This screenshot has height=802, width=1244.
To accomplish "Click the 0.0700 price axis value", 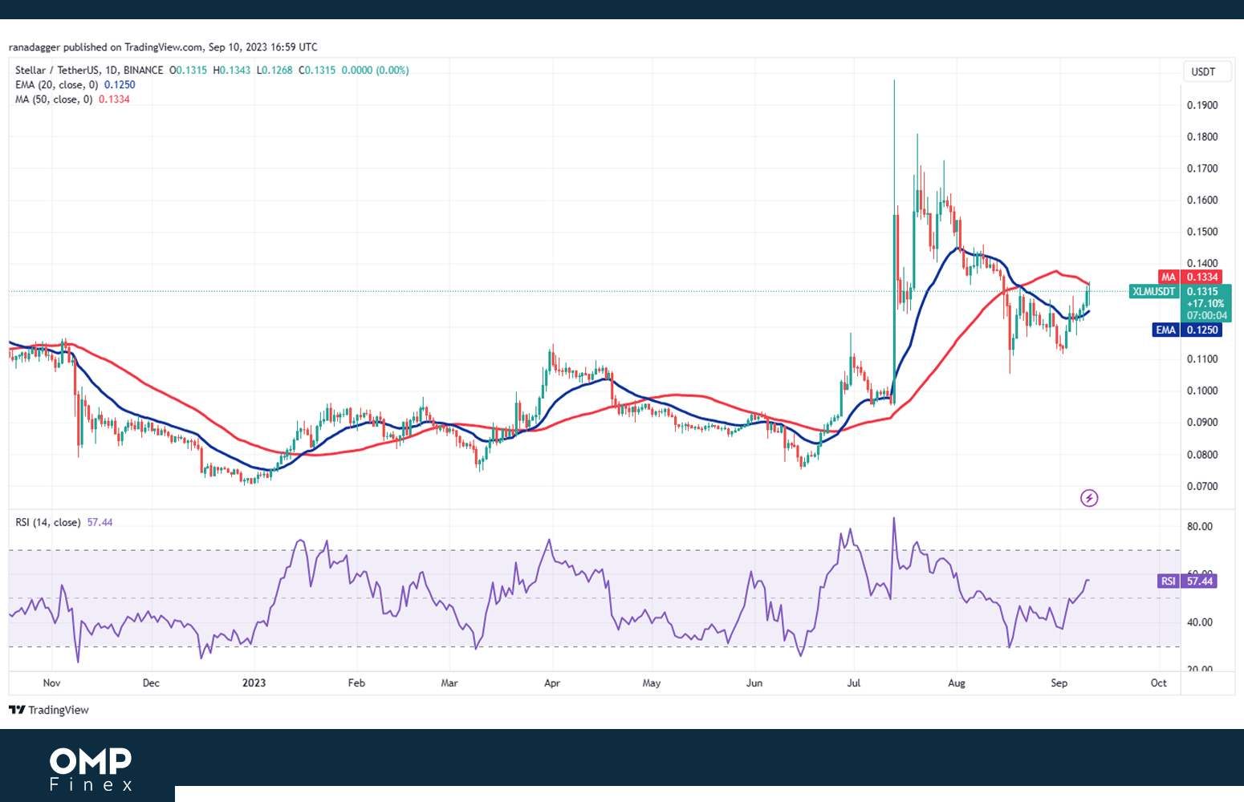I will pyautogui.click(x=1202, y=486).
